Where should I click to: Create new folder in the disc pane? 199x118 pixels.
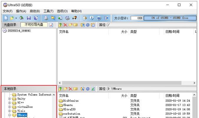click(x=70, y=25)
